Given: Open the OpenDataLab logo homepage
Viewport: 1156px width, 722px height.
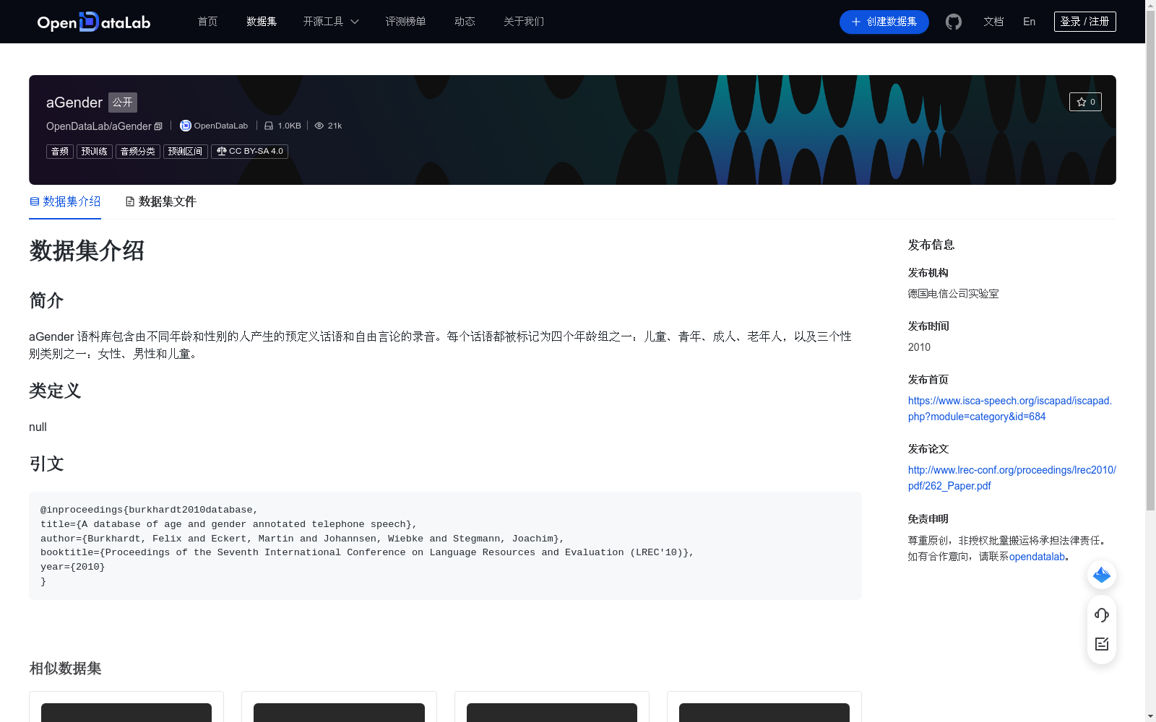Looking at the screenshot, I should pos(94,22).
